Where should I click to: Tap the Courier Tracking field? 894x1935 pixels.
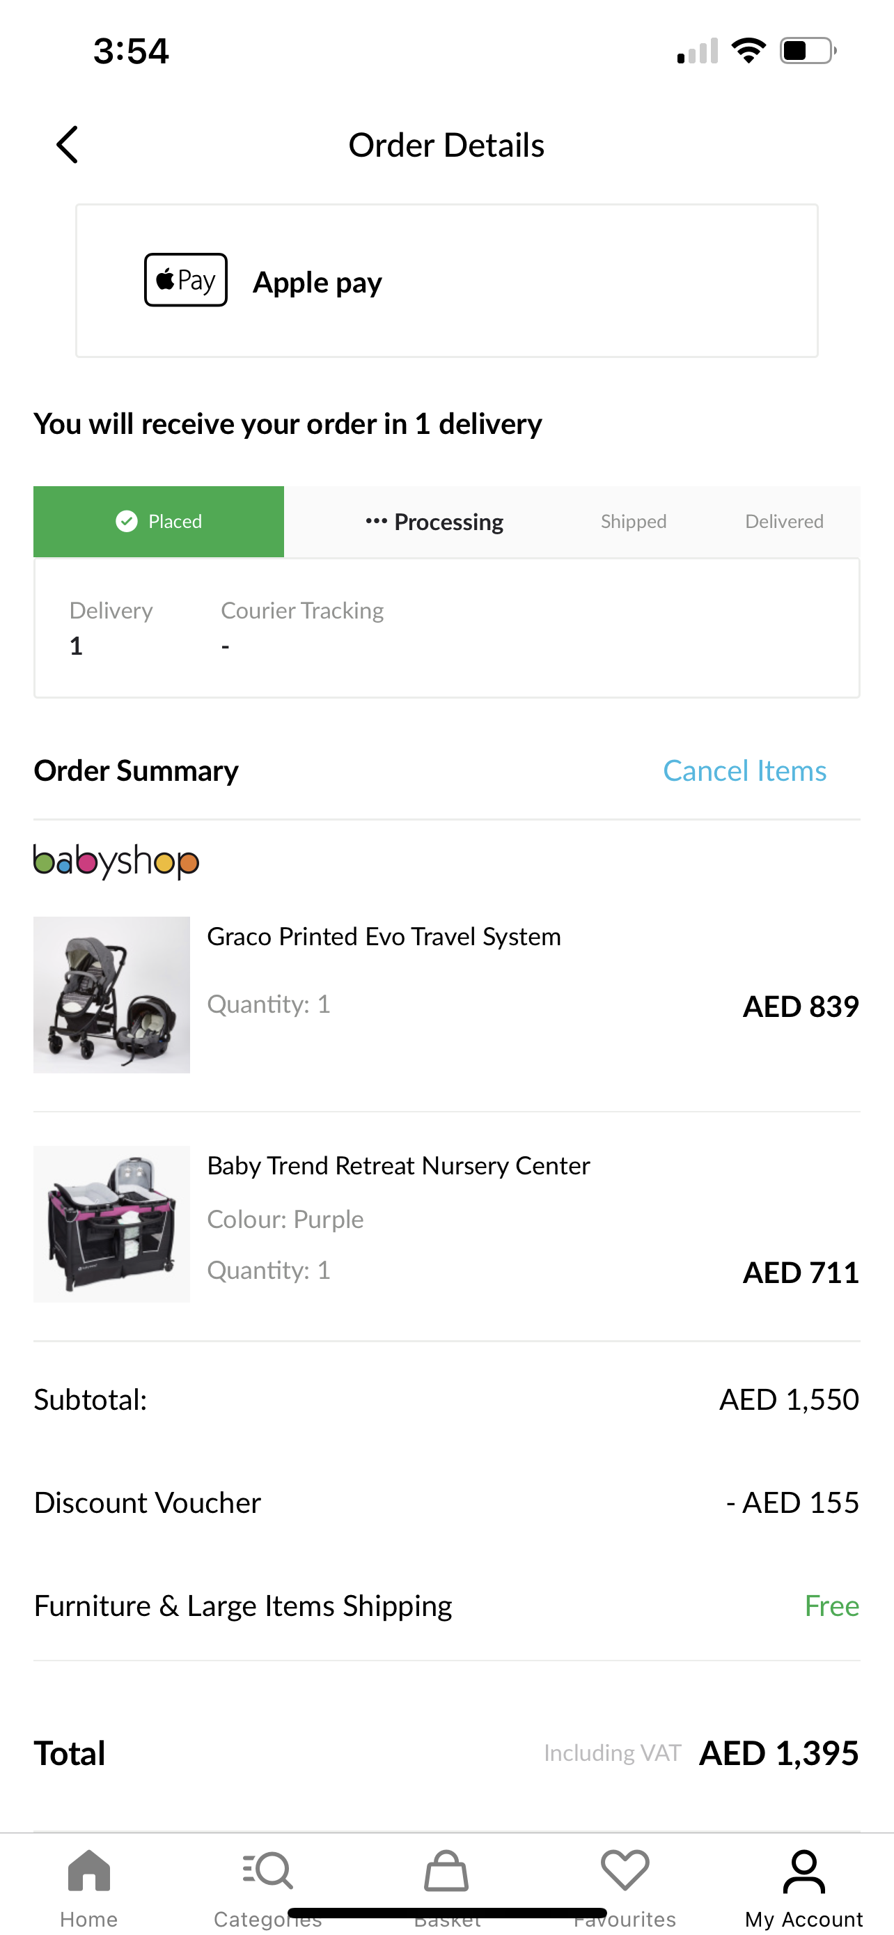coord(301,628)
